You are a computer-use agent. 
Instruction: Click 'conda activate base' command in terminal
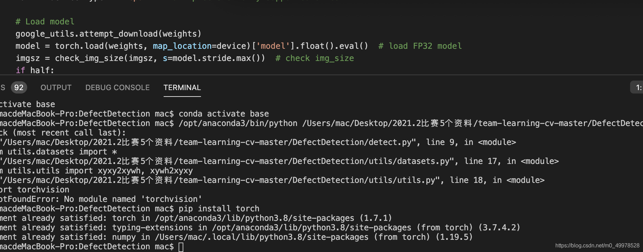tap(224, 114)
